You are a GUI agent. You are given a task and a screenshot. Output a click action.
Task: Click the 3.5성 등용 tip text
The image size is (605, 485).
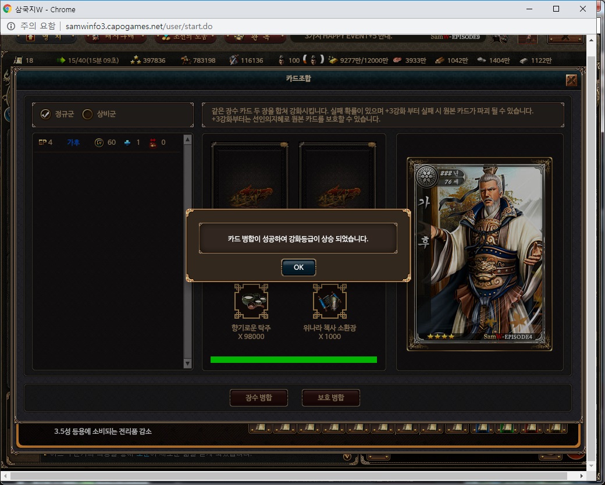click(x=102, y=431)
